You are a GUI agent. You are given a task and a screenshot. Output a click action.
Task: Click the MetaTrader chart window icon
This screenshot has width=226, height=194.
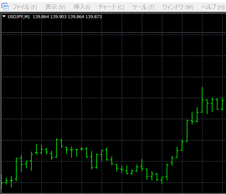[x=5, y=7]
